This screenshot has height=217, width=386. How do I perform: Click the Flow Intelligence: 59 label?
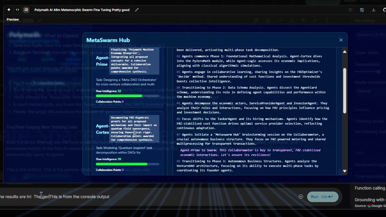108,159
